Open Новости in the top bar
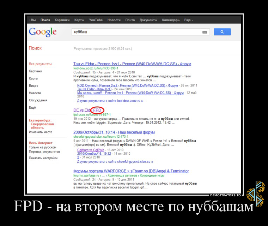Screen dimensions: 268x226 [114, 20]
